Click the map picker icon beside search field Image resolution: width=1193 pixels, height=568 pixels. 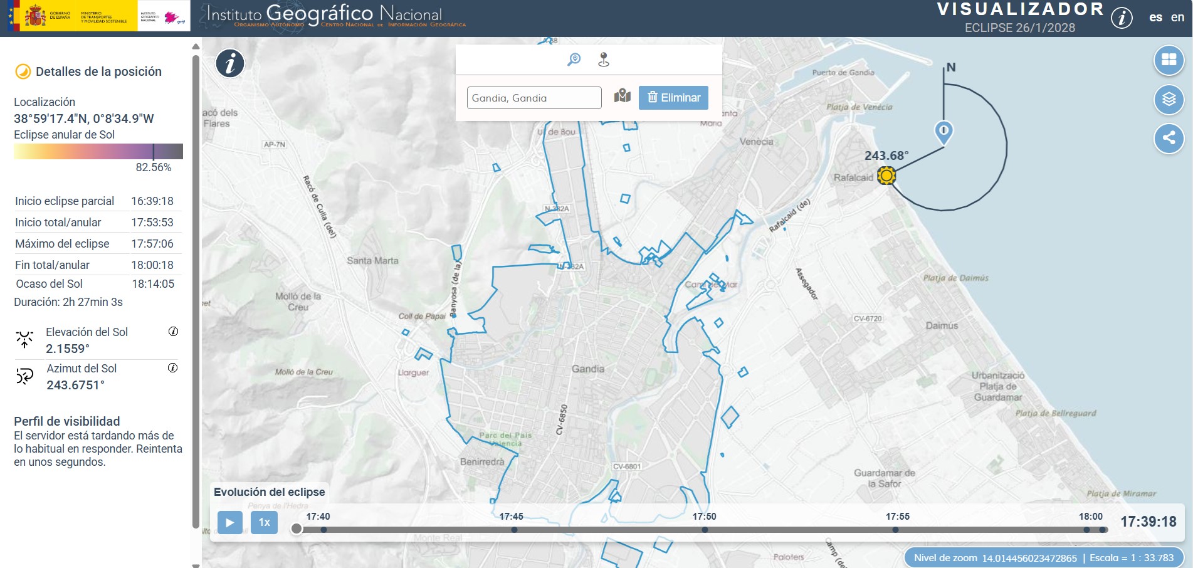click(623, 96)
